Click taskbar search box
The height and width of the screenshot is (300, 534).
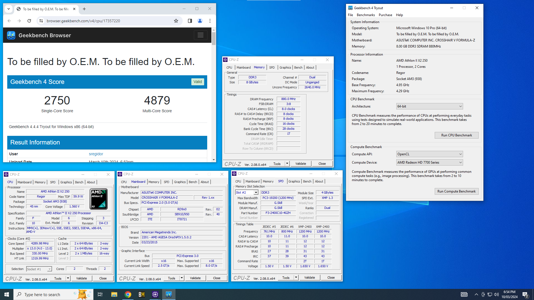coord(53,294)
